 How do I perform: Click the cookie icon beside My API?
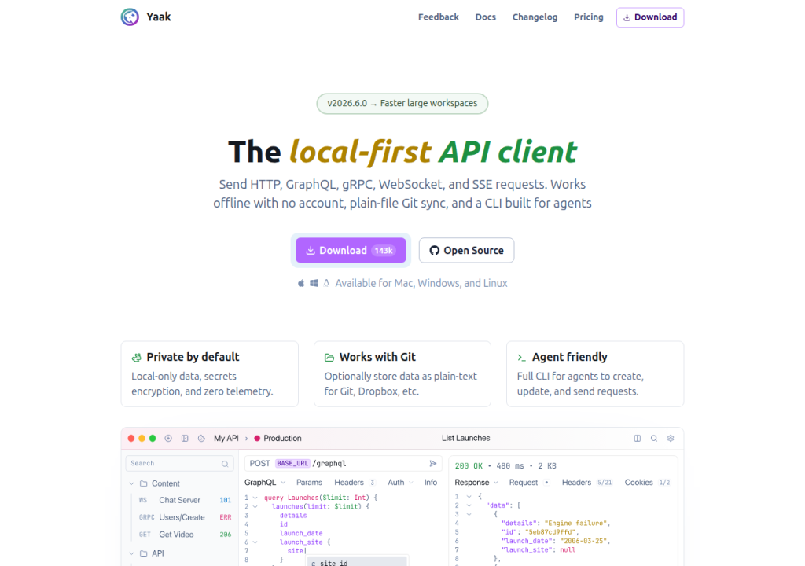[201, 438]
